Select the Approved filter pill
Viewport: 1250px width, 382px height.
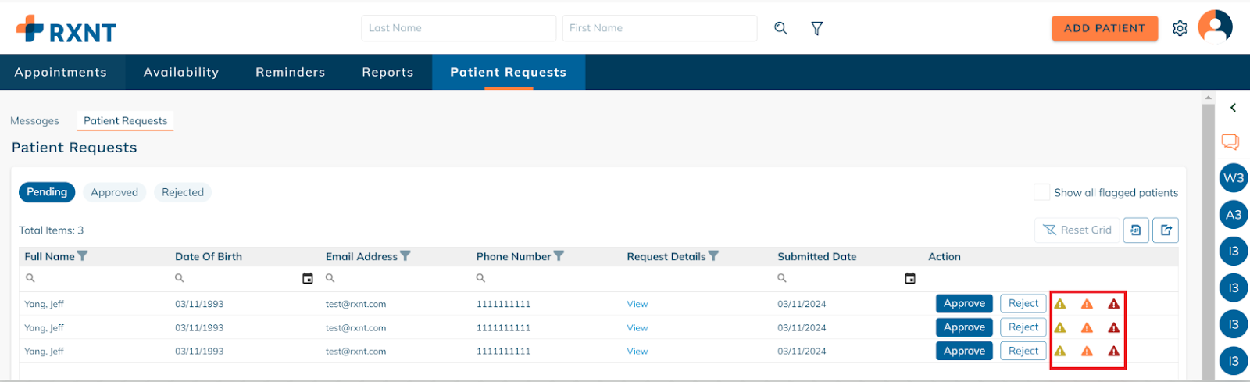(114, 192)
